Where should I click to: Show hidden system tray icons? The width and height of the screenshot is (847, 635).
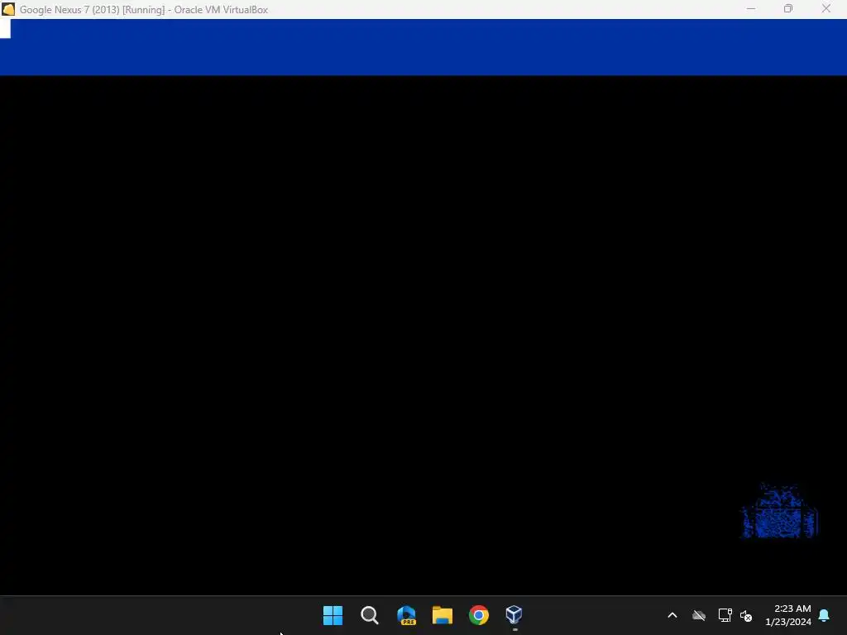coord(672,615)
